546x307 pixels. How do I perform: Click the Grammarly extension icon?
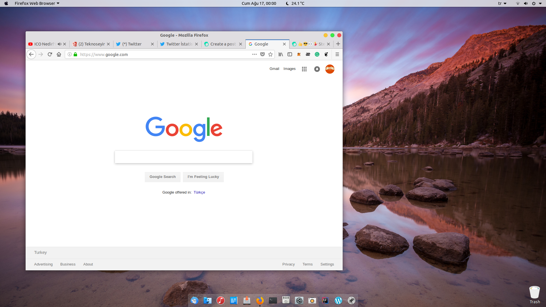(x=317, y=54)
